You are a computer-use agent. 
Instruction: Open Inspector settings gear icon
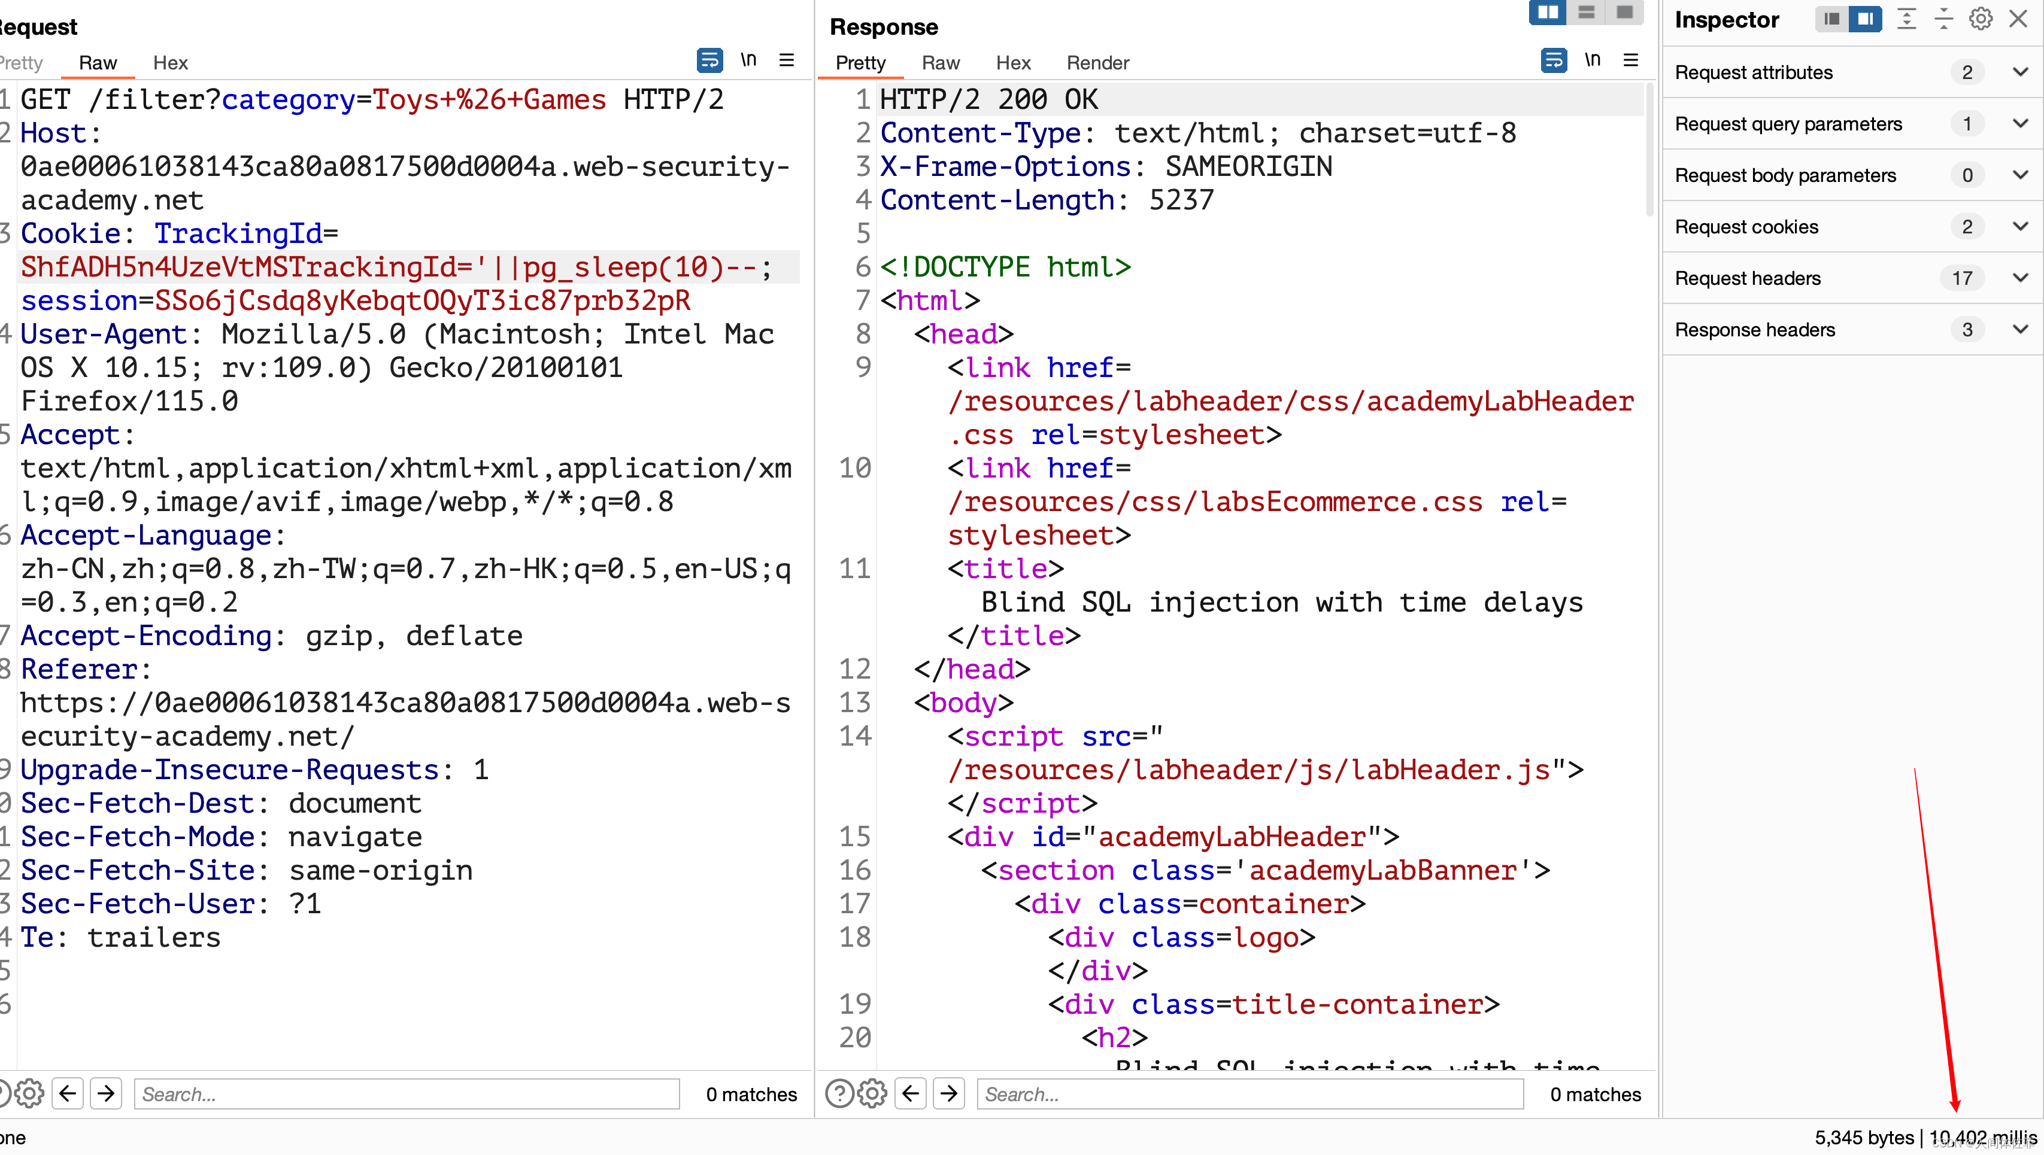(x=1981, y=19)
